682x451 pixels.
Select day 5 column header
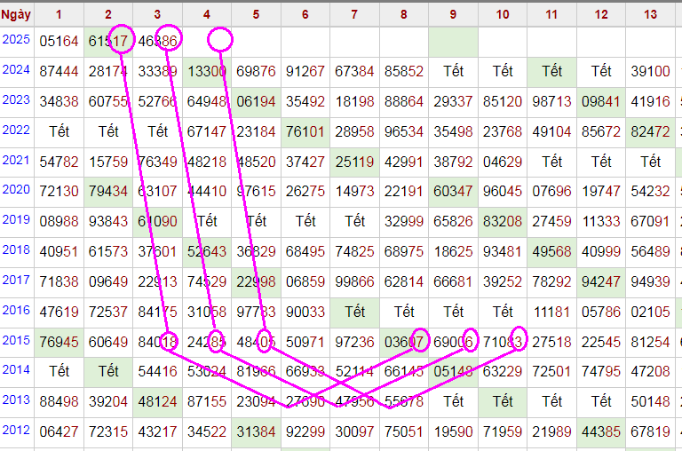[256, 14]
